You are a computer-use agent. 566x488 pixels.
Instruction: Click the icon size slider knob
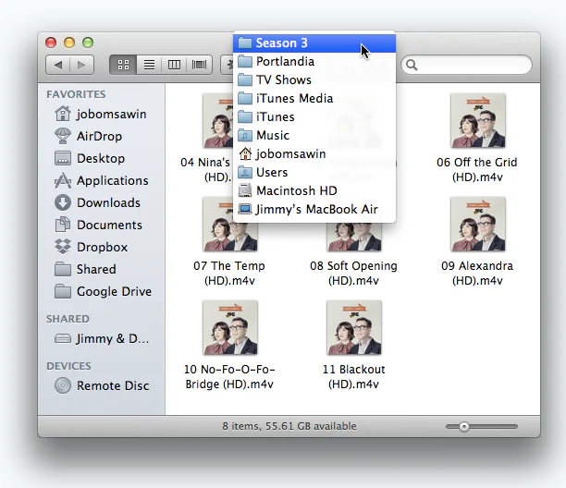pyautogui.click(x=464, y=427)
